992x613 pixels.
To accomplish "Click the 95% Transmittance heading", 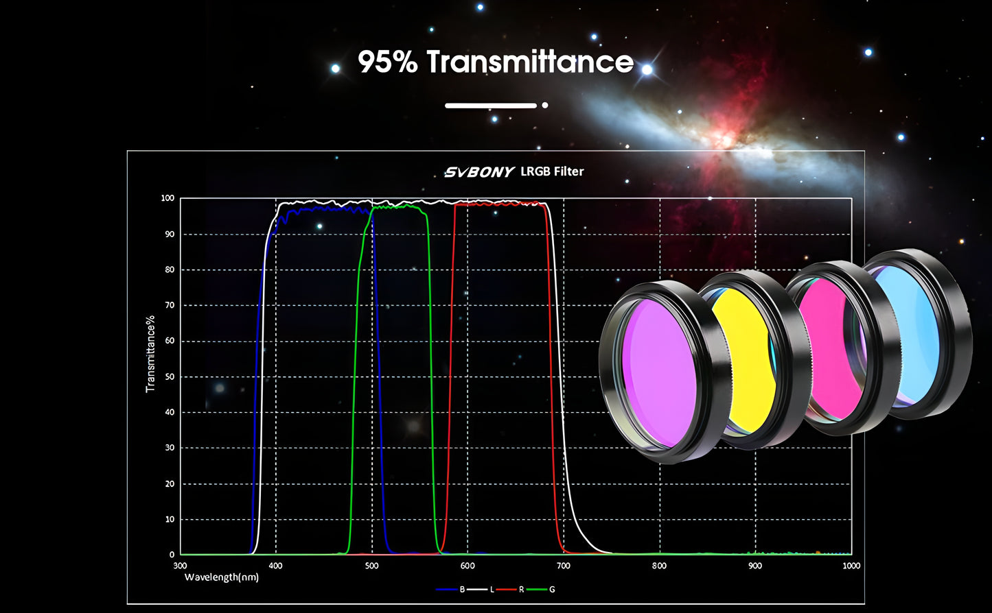I will tap(496, 62).
